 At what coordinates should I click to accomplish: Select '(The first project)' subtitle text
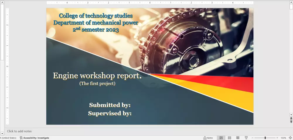point(97,83)
